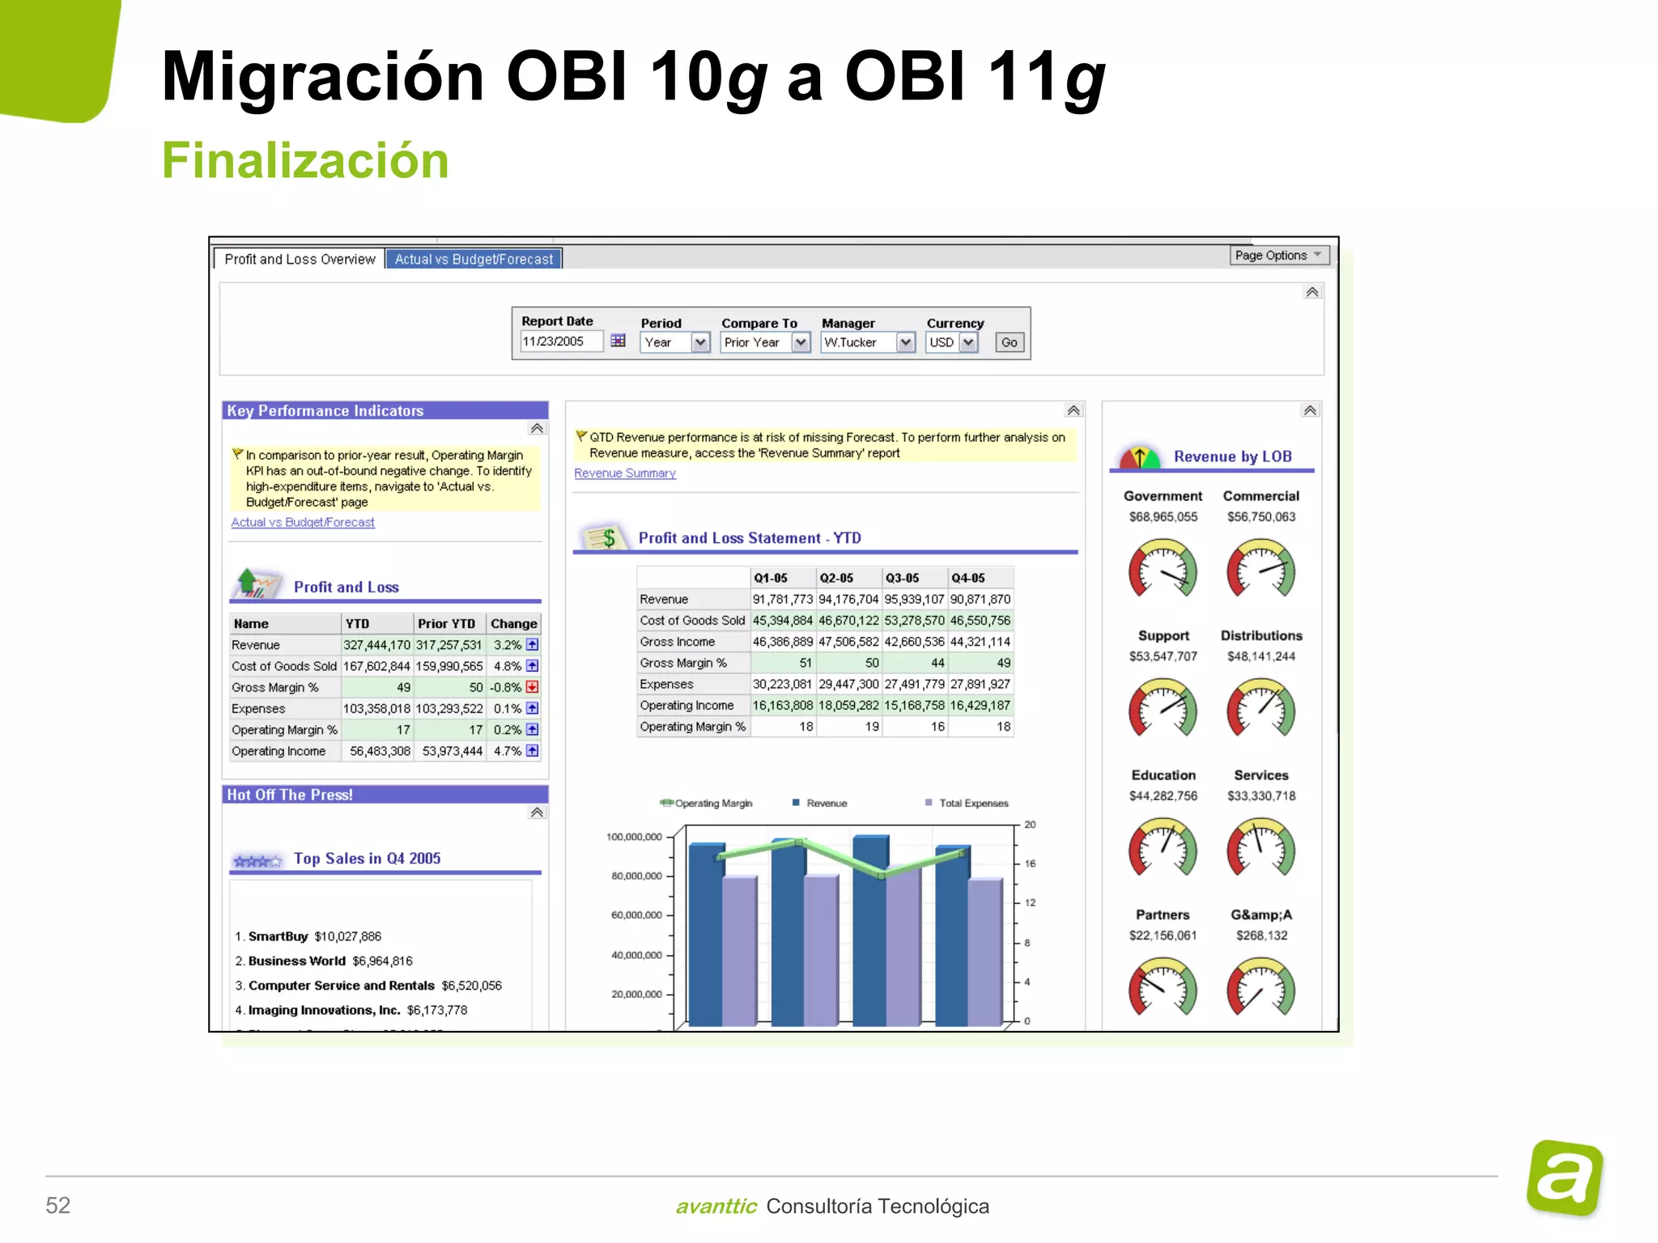This screenshot has height=1243, width=1658.
Task: Click the Revenue YTD value 327,444,170
Action: (376, 645)
